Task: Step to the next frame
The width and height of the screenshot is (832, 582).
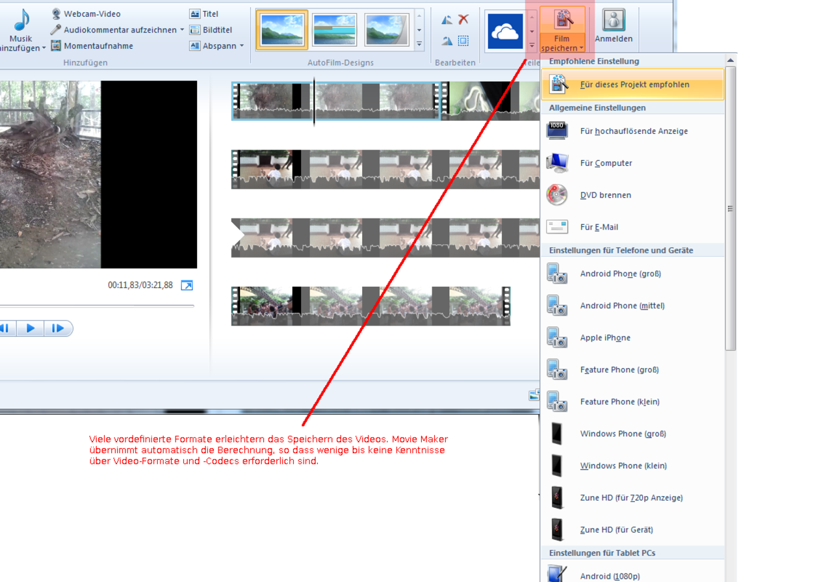Action: pyautogui.click(x=58, y=328)
